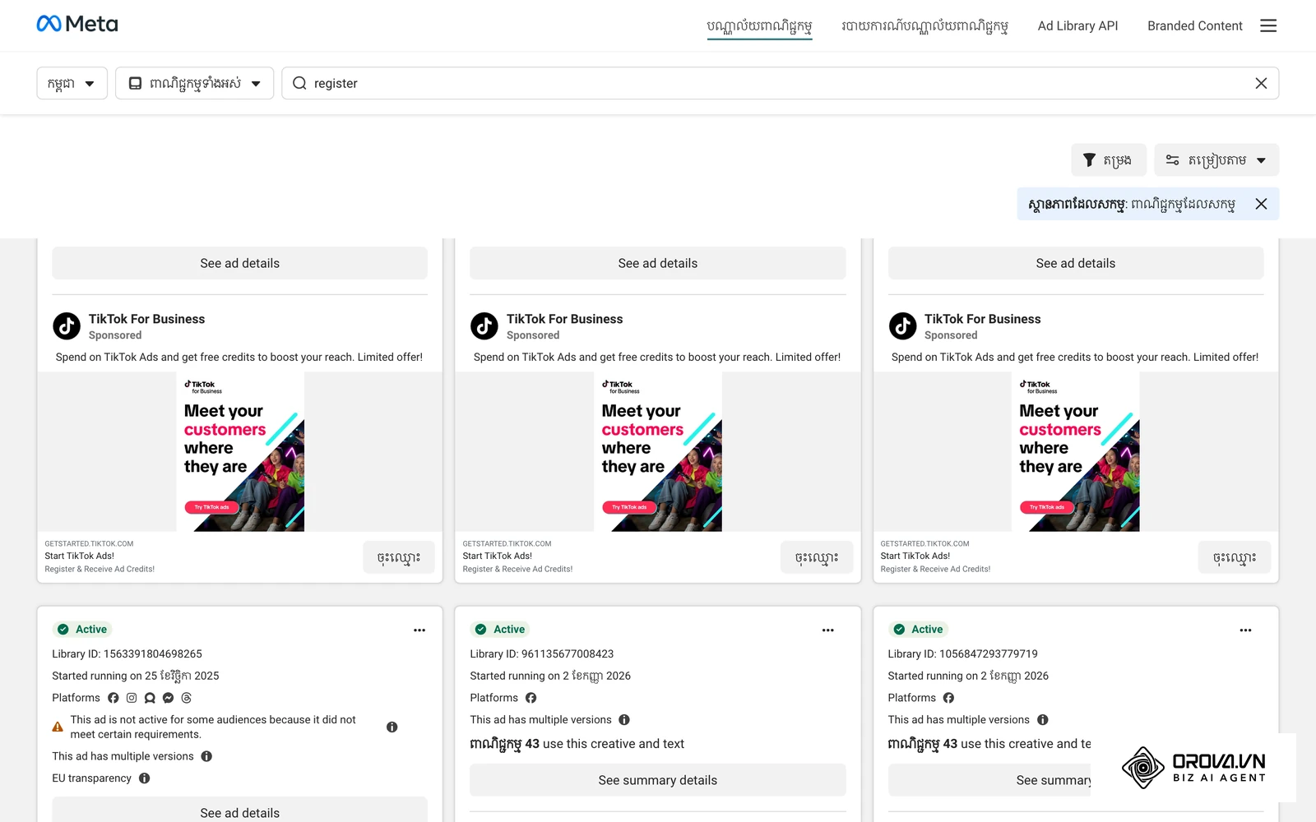Click See ad details in left top card
The width and height of the screenshot is (1316, 822).
(239, 263)
